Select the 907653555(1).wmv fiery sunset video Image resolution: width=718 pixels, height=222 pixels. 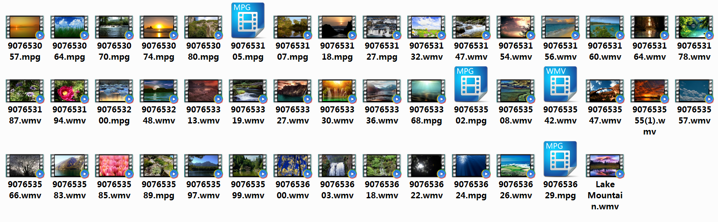tap(650, 91)
